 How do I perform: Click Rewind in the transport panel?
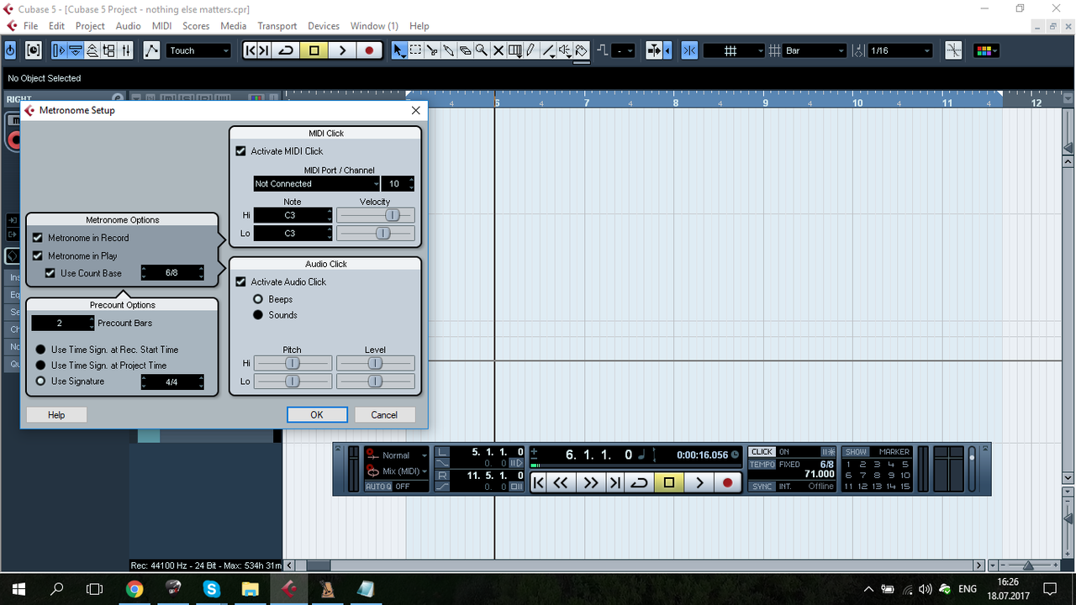pyautogui.click(x=561, y=482)
